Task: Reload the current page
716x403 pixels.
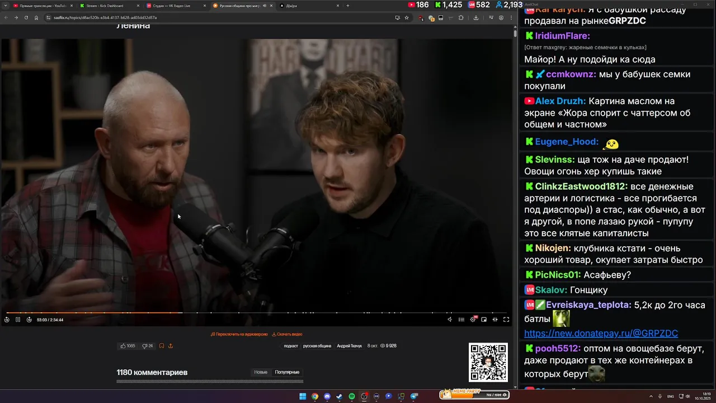Action: click(x=26, y=17)
